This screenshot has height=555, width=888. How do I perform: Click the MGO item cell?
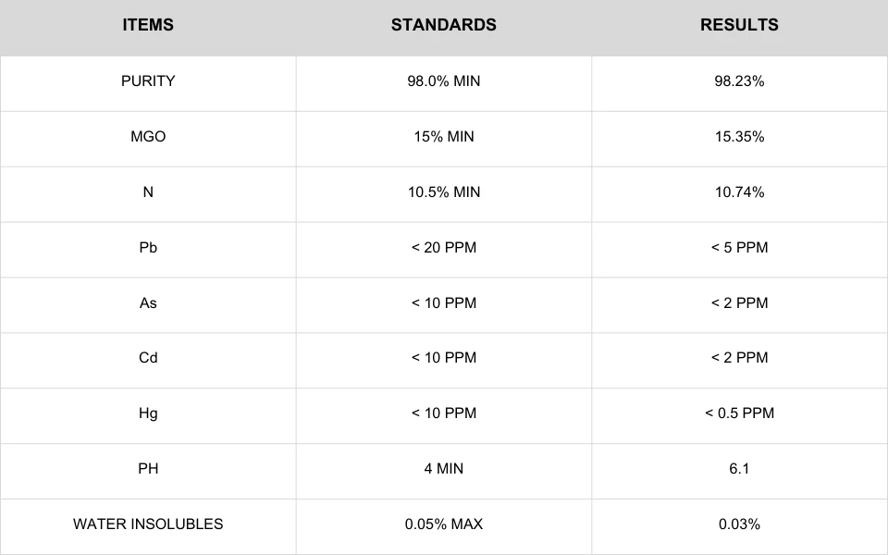click(x=148, y=139)
